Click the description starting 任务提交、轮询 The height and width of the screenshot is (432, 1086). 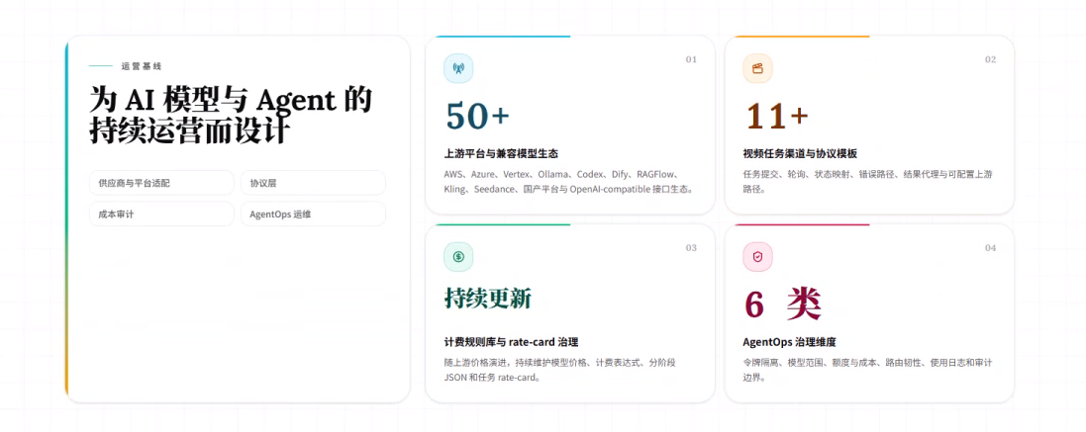point(868,181)
